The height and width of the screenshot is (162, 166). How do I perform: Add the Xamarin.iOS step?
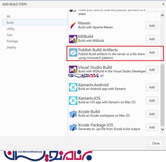pyautogui.click(x=152, y=100)
